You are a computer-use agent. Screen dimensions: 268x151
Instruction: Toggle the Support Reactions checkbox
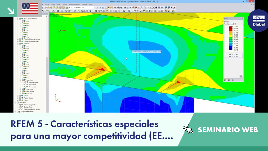tap(18, 111)
